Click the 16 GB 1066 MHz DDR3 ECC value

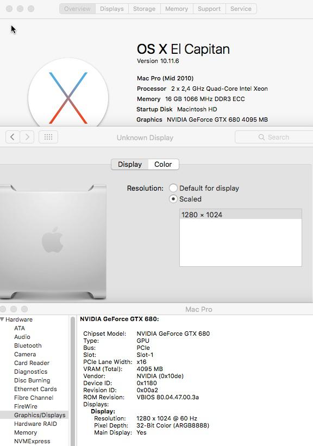tap(205, 99)
